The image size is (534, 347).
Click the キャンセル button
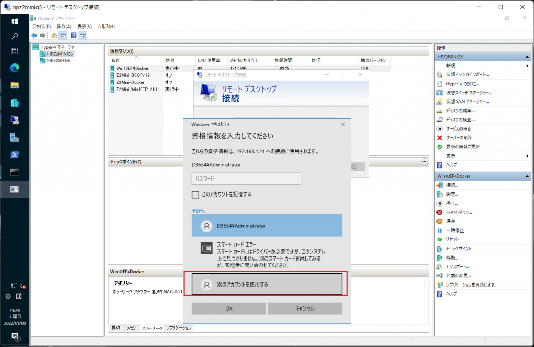tap(305, 309)
